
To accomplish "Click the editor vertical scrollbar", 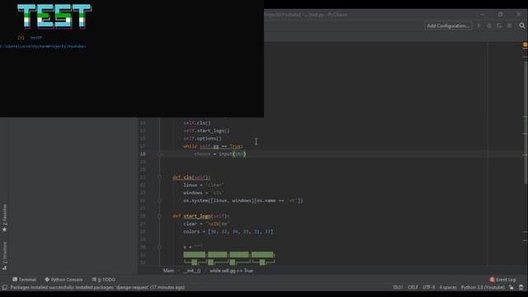I will coord(526,123).
